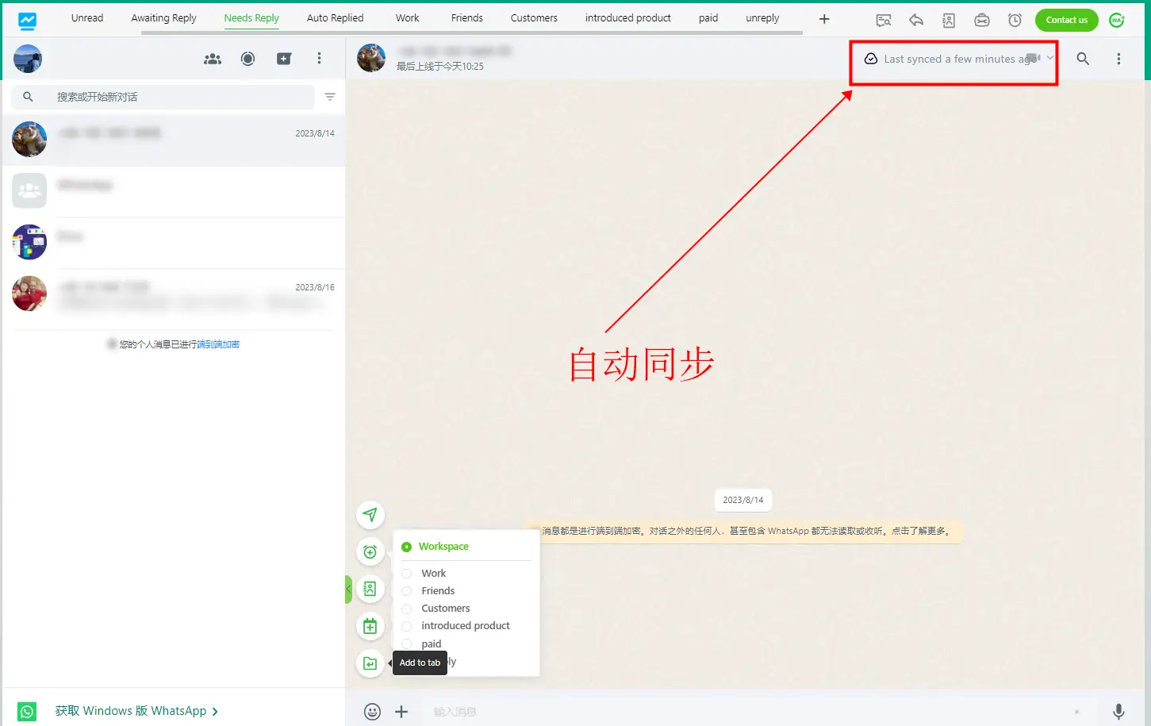Image resolution: width=1151 pixels, height=726 pixels.
Task: Click the Contact us button
Action: 1066,20
